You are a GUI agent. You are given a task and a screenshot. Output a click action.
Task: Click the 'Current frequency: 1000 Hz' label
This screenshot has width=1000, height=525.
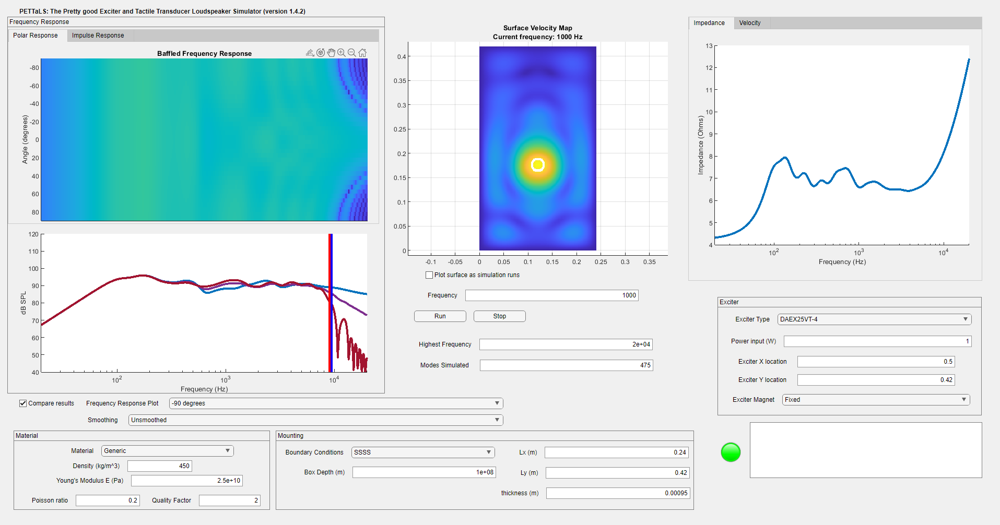[x=538, y=37]
